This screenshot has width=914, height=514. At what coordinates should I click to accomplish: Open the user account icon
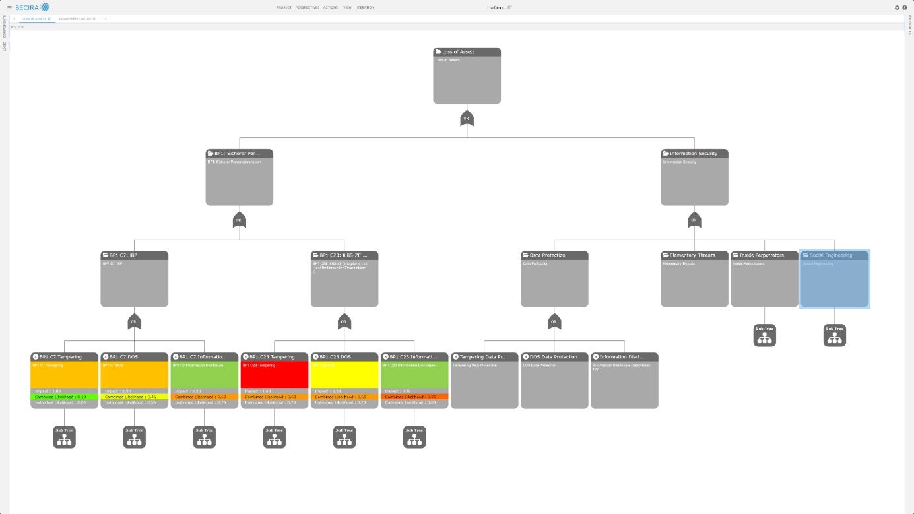click(905, 7)
